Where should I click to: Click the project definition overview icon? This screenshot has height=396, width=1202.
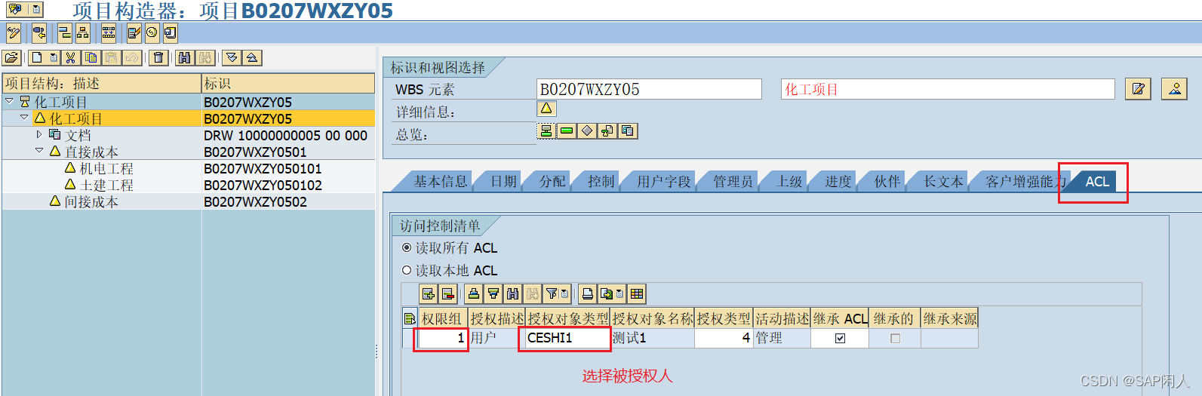click(546, 130)
